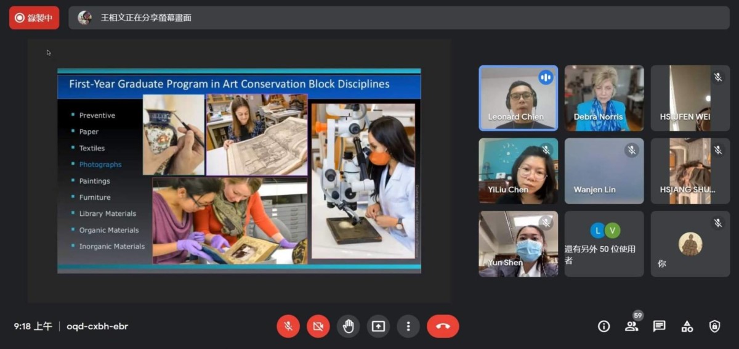Viewport: 739px width, 349px height.
Task: Show the participants list of 59 people
Action: tap(632, 326)
